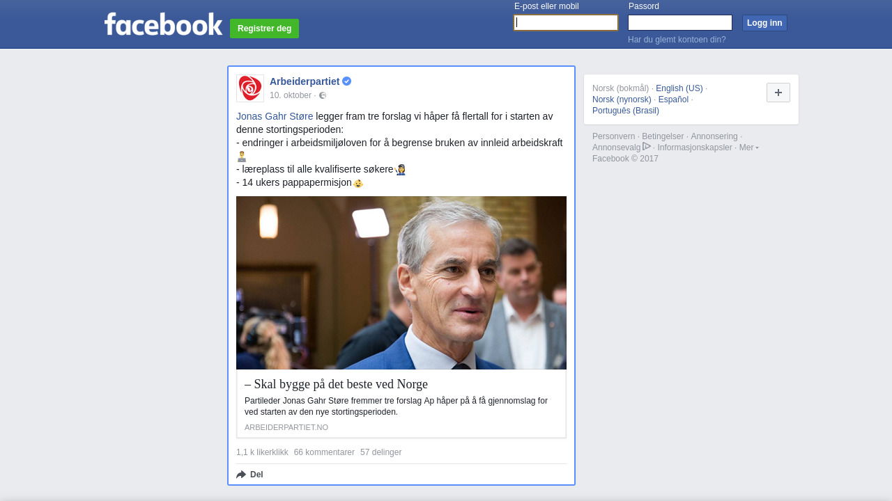Viewport: 892px width, 501px height.
Task: Open the article headline about Norge
Action: [x=336, y=384]
